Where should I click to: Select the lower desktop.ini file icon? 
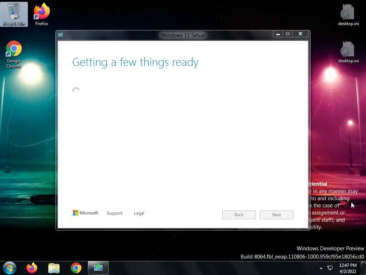[348, 52]
